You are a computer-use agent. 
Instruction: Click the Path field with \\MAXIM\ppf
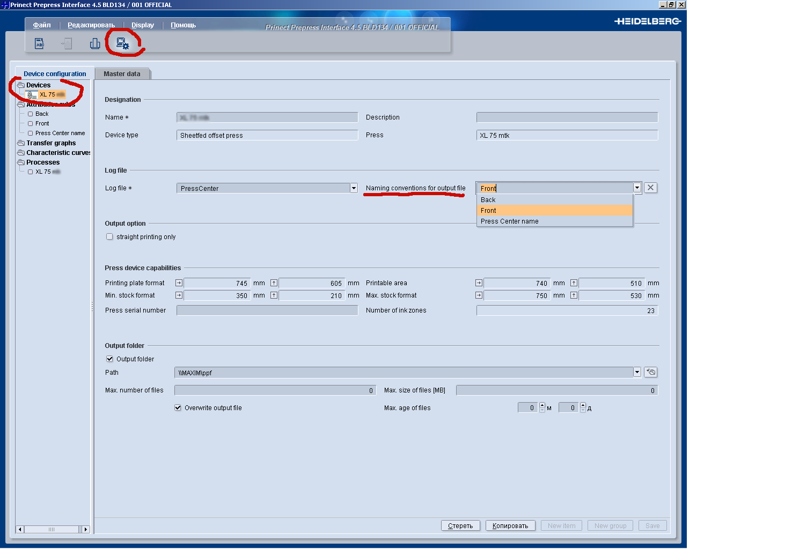[404, 372]
